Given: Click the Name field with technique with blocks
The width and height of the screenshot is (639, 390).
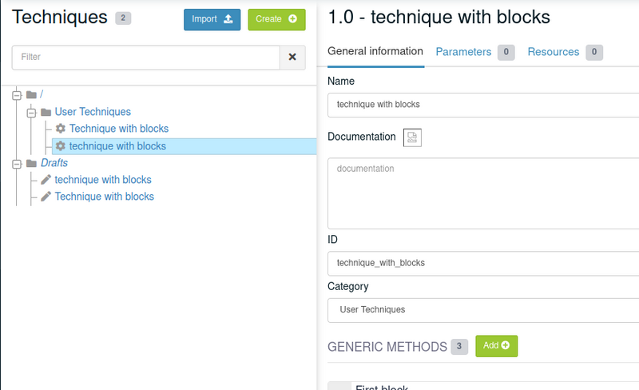Looking at the screenshot, I should pos(483,105).
